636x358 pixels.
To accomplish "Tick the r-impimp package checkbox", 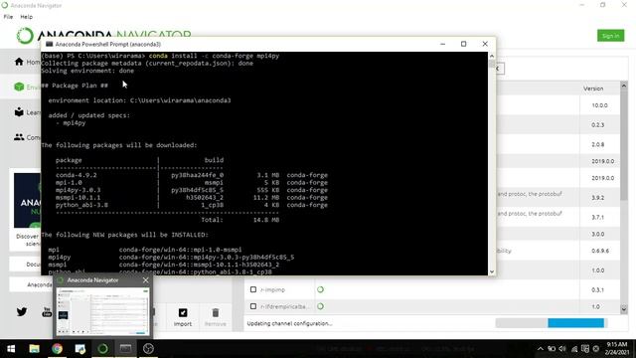I will click(253, 289).
